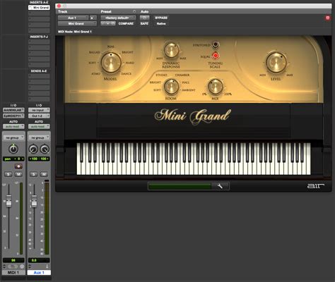Click the preset previous/next stepper buttons
This screenshot has width=335, height=282.
point(108,23)
